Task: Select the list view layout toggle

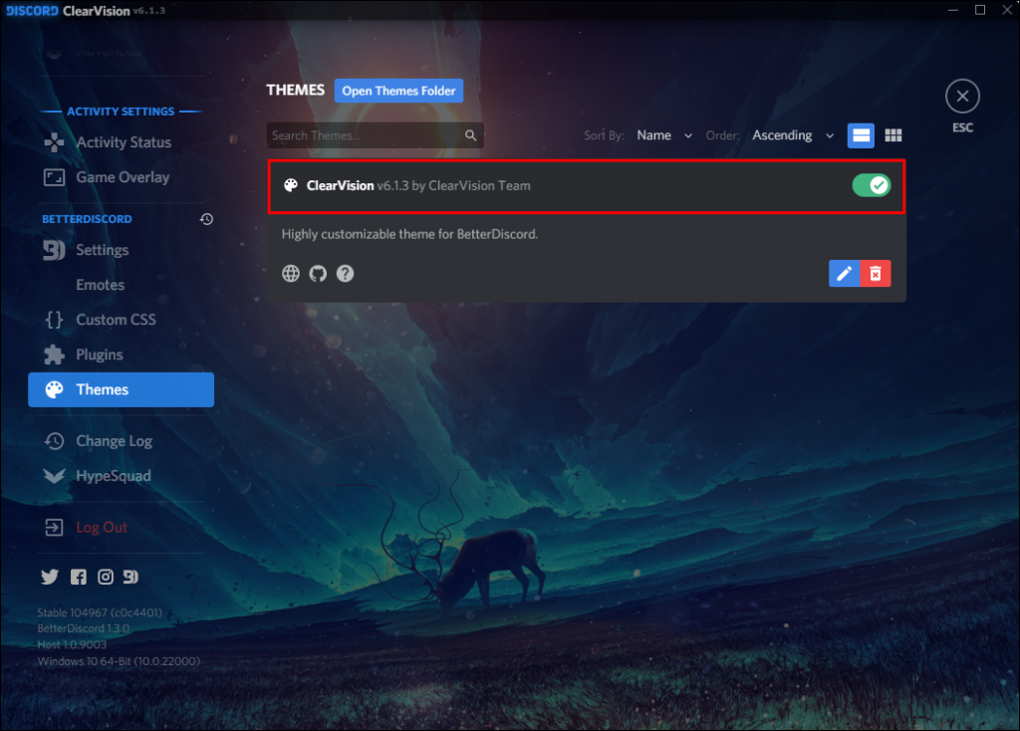Action: click(x=860, y=134)
